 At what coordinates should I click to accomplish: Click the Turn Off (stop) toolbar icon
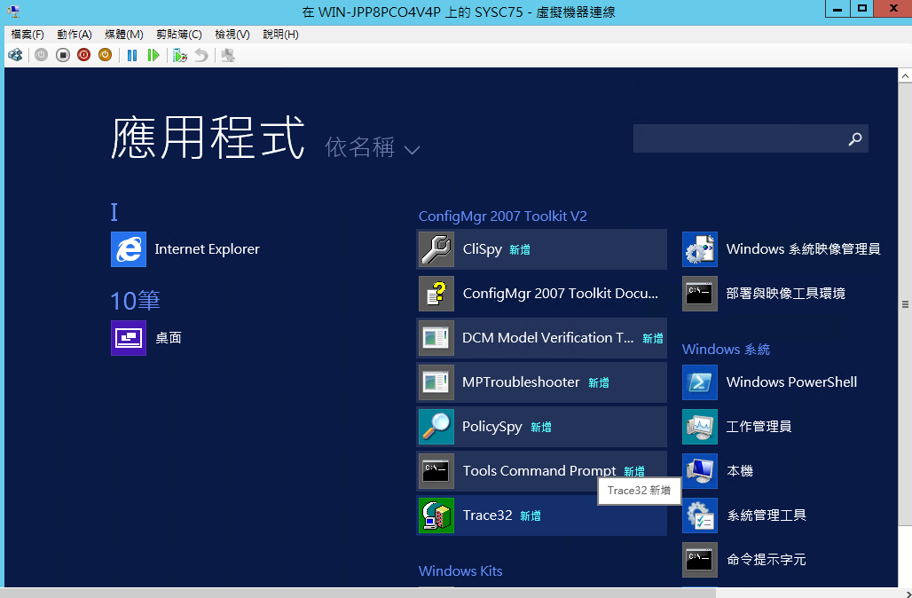63,55
